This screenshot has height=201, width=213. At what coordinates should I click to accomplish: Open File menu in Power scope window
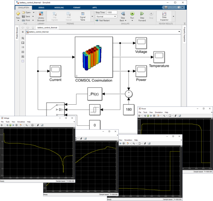tap(140, 112)
